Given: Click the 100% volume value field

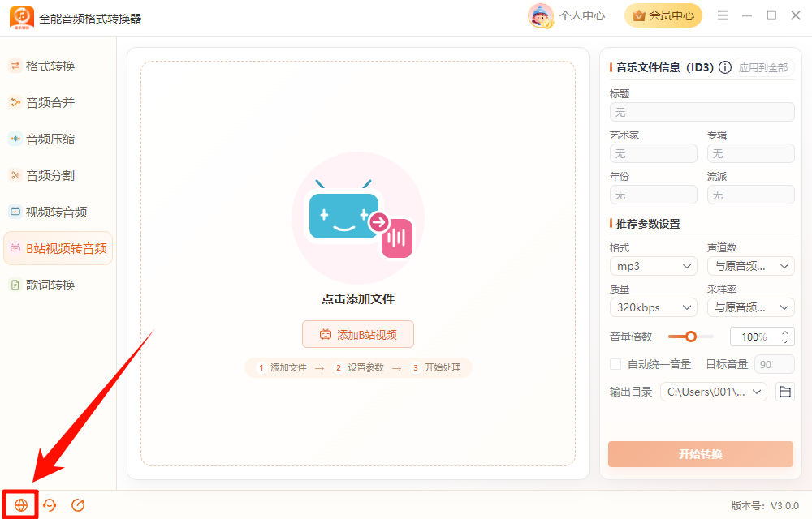Looking at the screenshot, I should tap(754, 337).
